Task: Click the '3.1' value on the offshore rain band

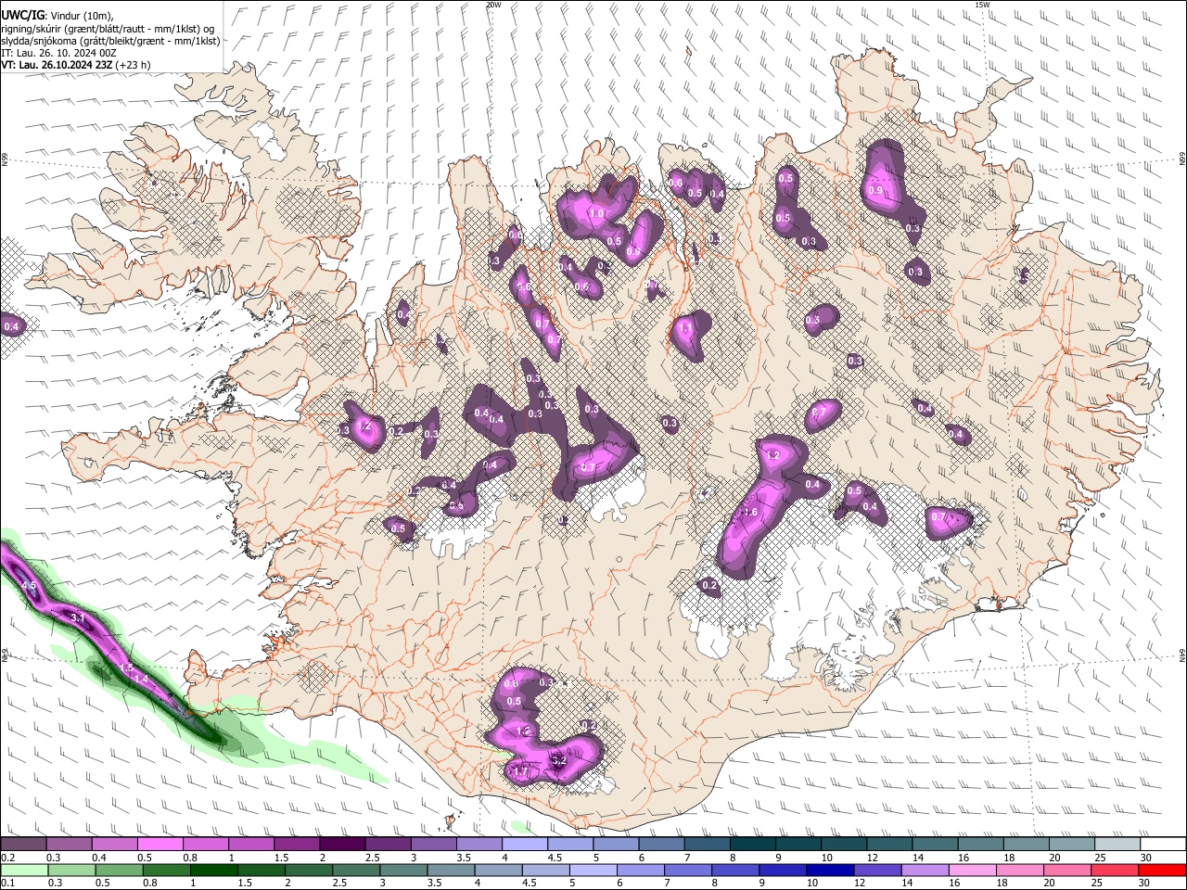Action: pos(78,617)
